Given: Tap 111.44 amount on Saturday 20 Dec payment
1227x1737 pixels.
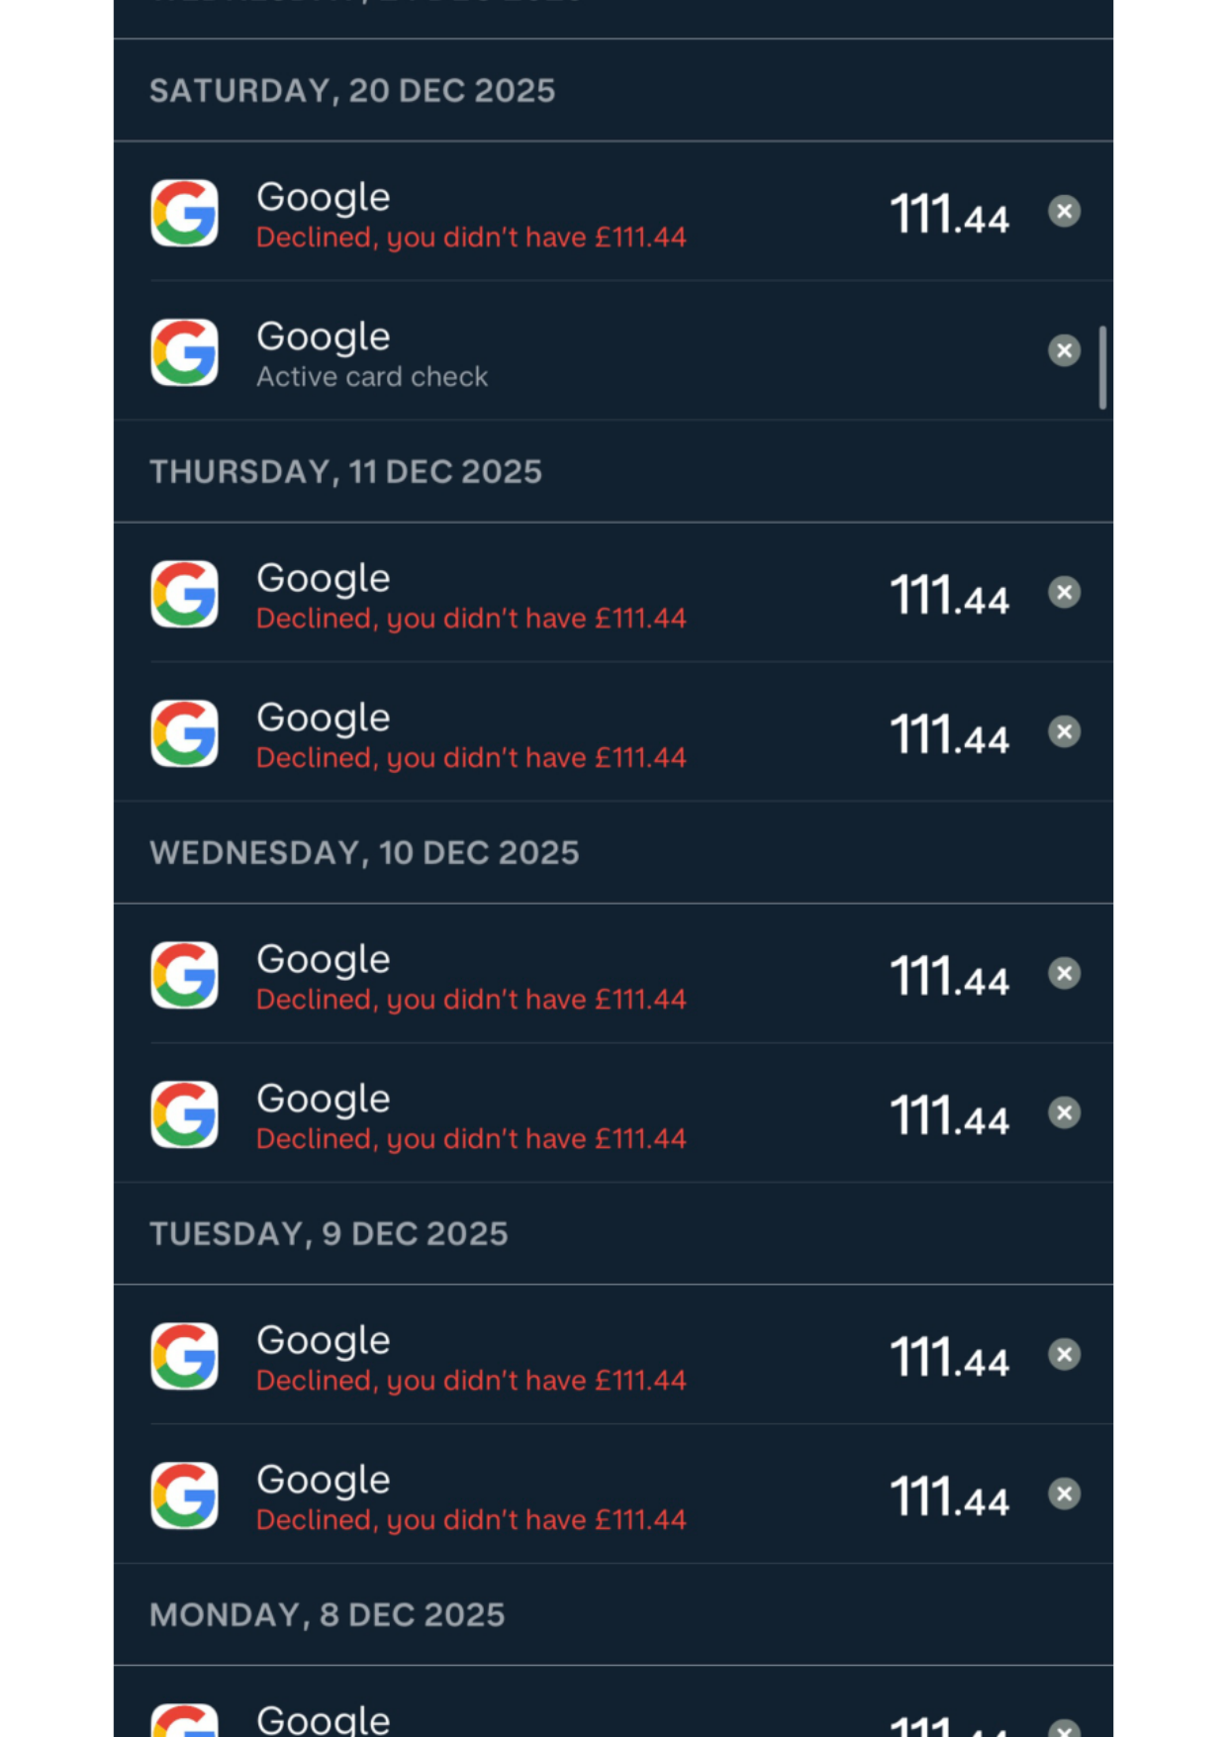Looking at the screenshot, I should (949, 215).
